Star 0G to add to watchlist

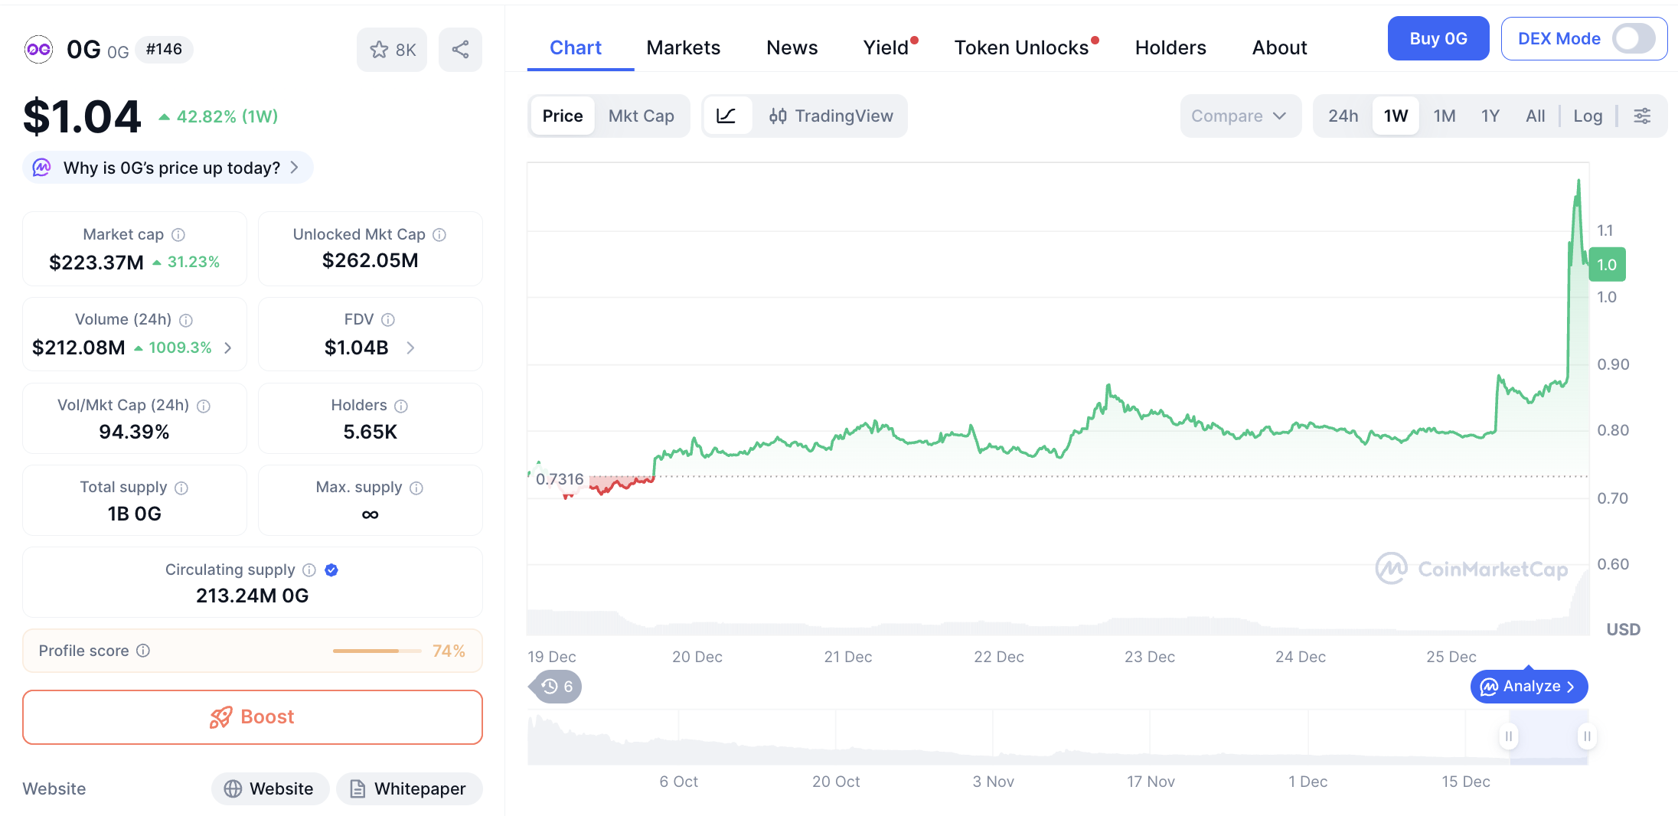[391, 50]
